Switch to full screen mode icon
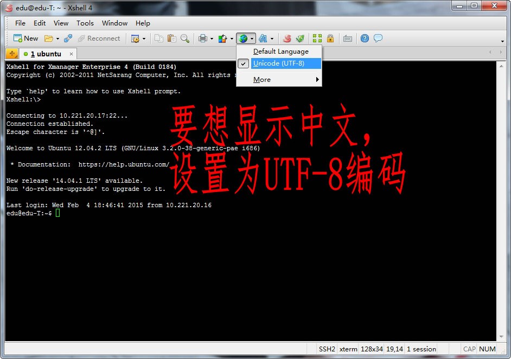This screenshot has height=359, width=511. coord(317,39)
